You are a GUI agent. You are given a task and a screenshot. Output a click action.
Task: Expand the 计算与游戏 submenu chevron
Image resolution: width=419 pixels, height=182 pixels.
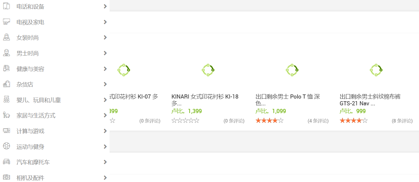click(x=105, y=131)
